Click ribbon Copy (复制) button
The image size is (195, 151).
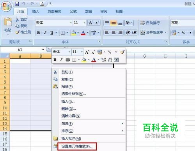[x=21, y=26]
